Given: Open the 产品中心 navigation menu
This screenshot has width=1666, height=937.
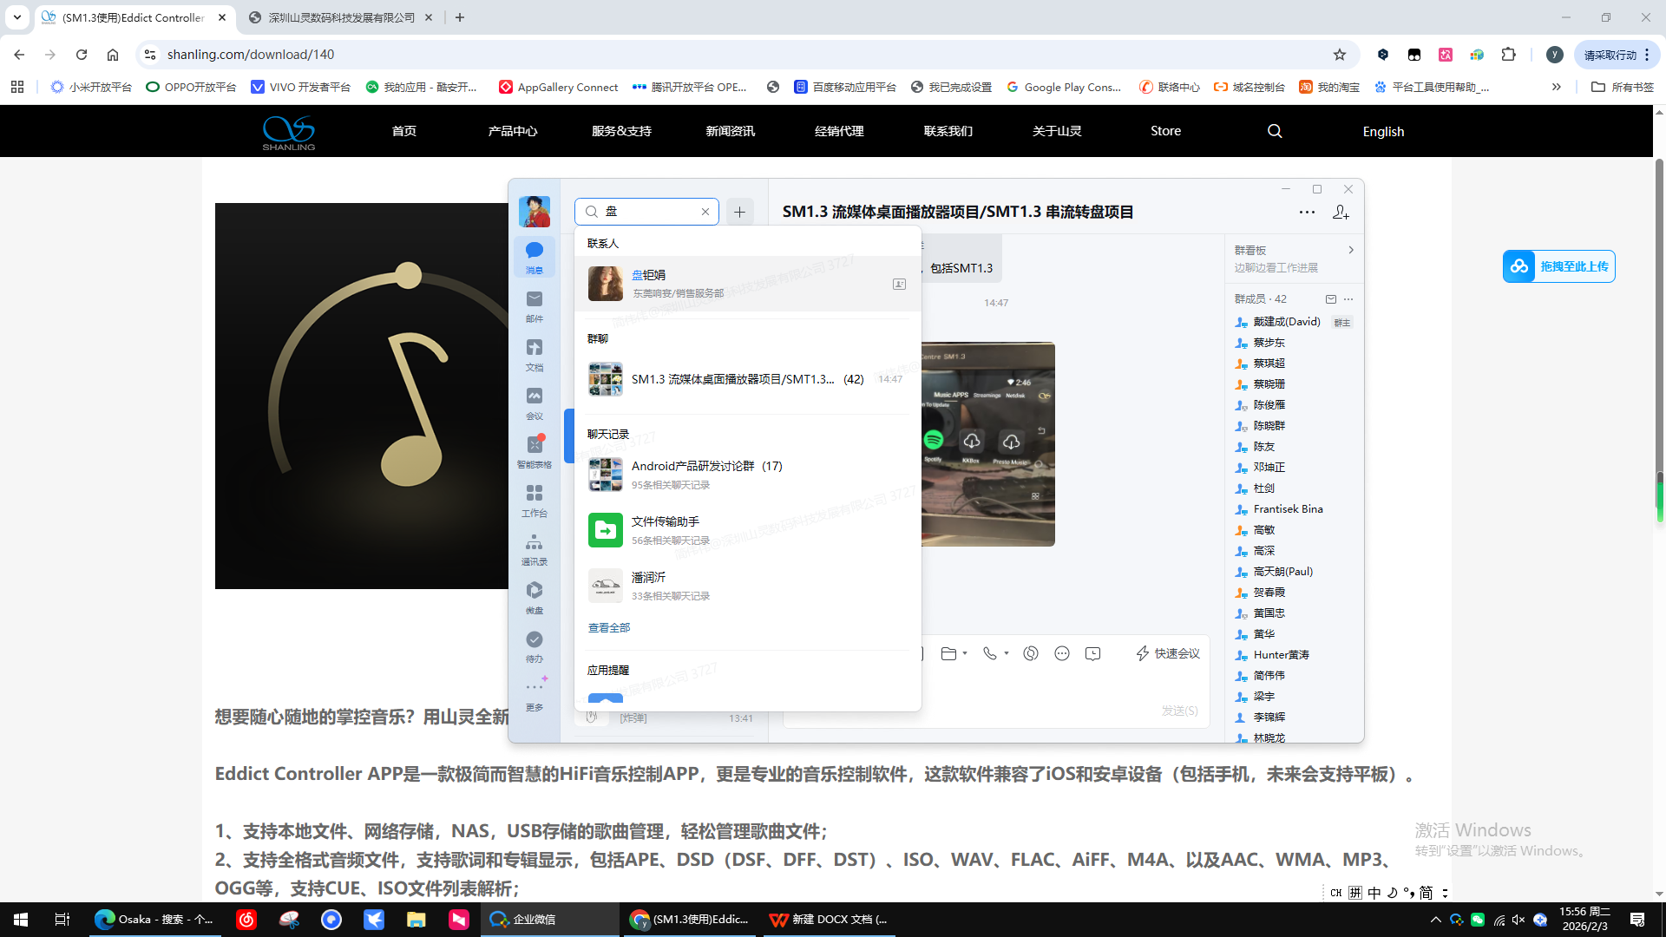Looking at the screenshot, I should (512, 131).
